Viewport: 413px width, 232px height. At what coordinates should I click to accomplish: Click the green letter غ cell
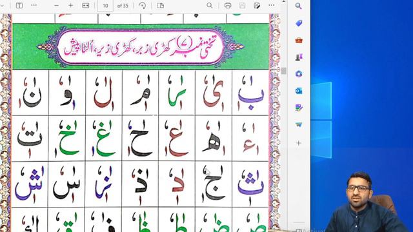[104, 139]
